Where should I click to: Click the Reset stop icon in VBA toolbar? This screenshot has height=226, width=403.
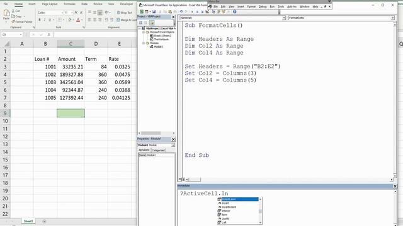point(202,11)
